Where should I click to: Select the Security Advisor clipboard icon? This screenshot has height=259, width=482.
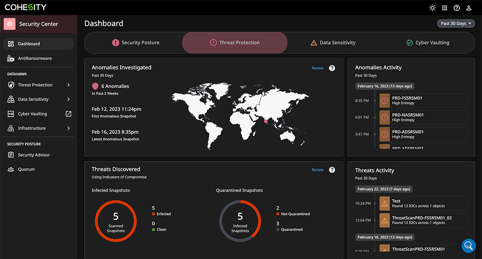(11, 154)
